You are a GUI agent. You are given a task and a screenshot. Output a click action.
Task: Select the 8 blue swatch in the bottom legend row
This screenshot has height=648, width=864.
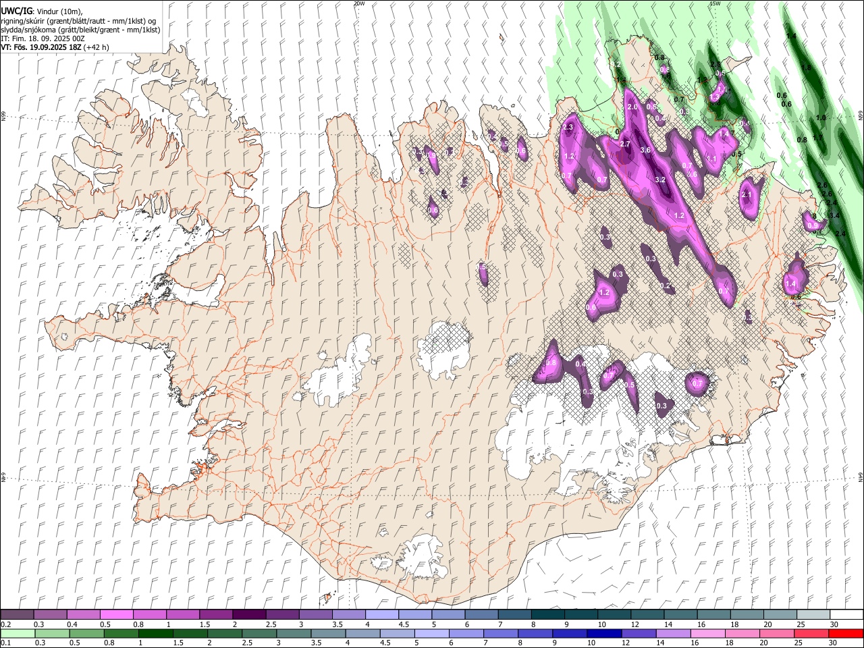(535, 633)
